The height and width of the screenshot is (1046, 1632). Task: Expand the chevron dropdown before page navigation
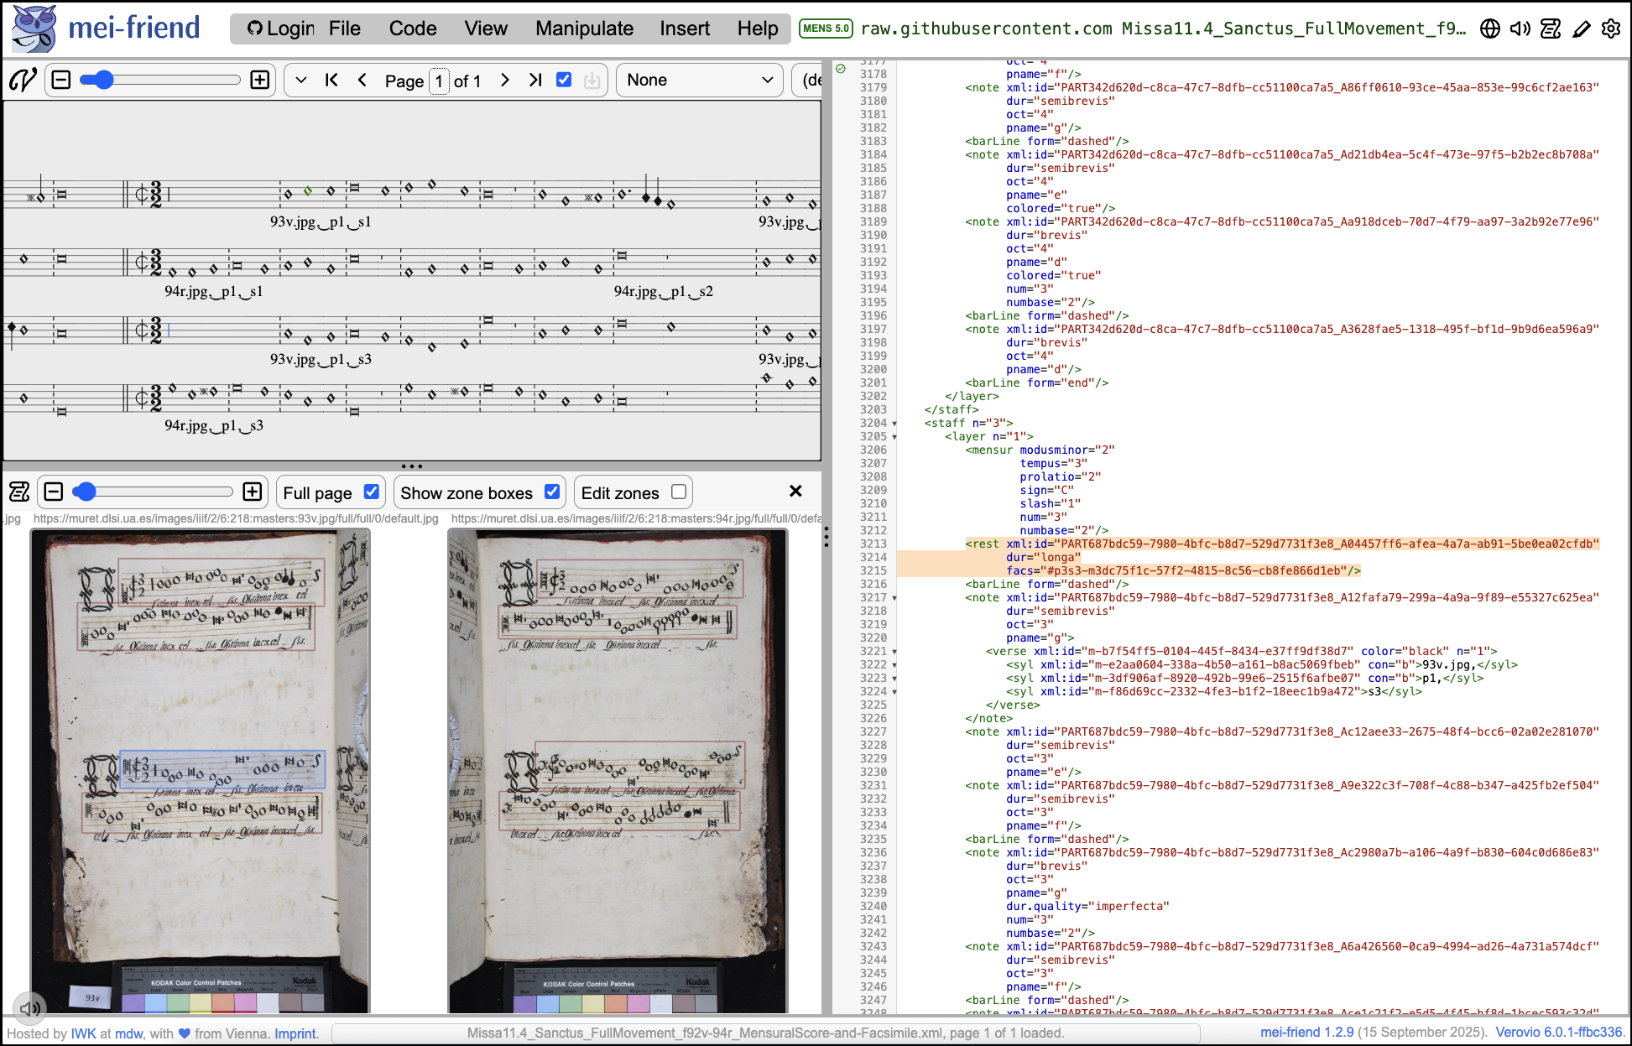(x=301, y=81)
